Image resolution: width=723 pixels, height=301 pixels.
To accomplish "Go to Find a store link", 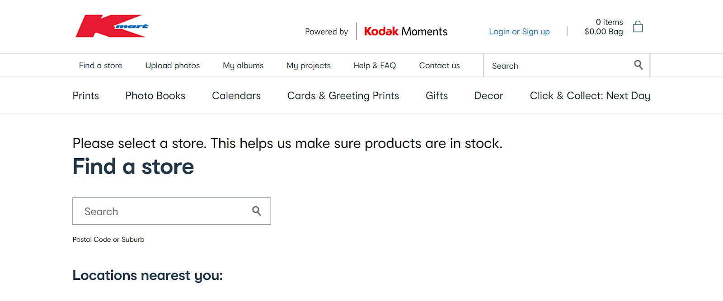I will pos(100,66).
